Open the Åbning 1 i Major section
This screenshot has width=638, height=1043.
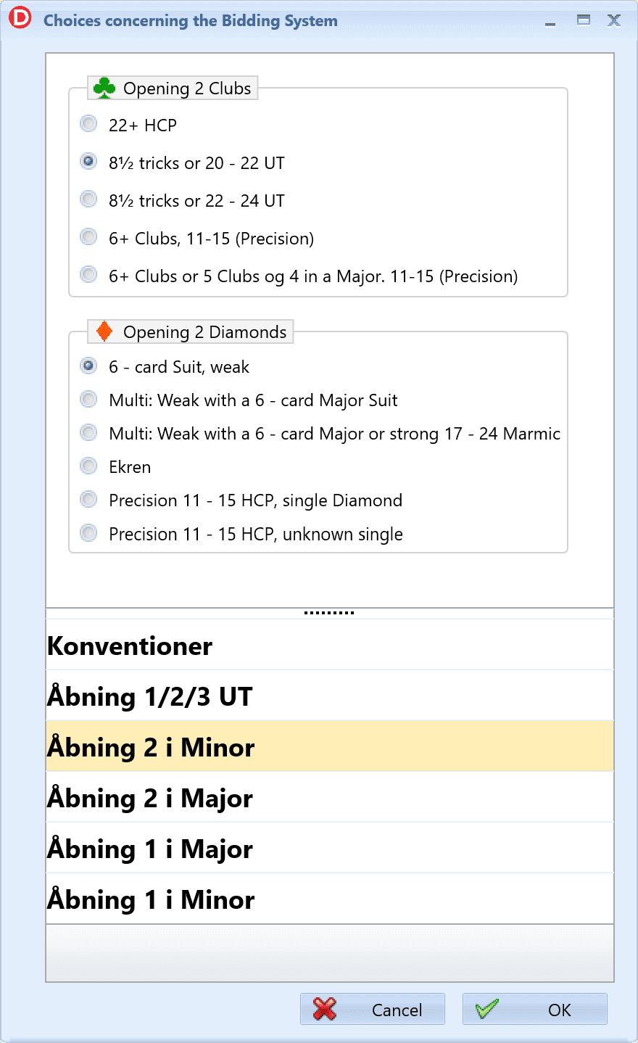coord(330,848)
